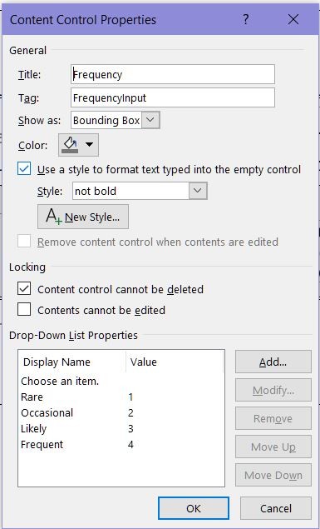The height and width of the screenshot is (529, 320).
Task: Close the Content Control Properties dialog
Action: pos(293,19)
